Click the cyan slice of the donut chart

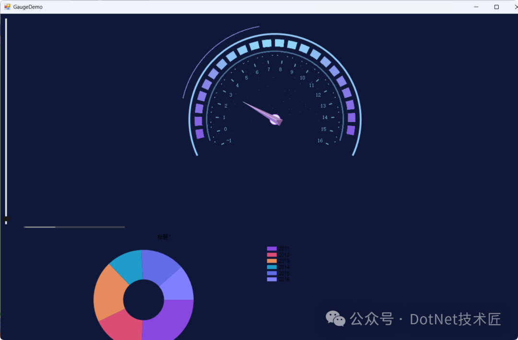(x=129, y=265)
